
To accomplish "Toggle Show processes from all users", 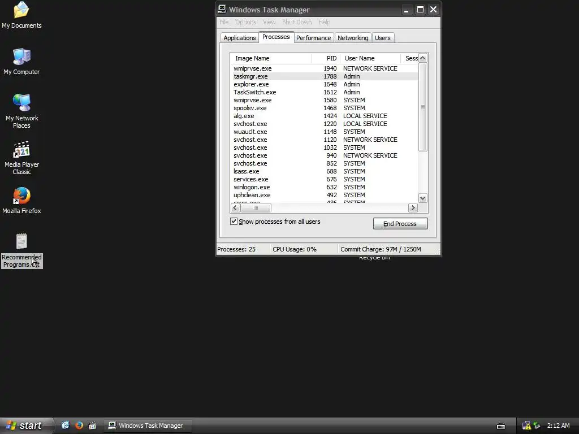I will pyautogui.click(x=234, y=221).
